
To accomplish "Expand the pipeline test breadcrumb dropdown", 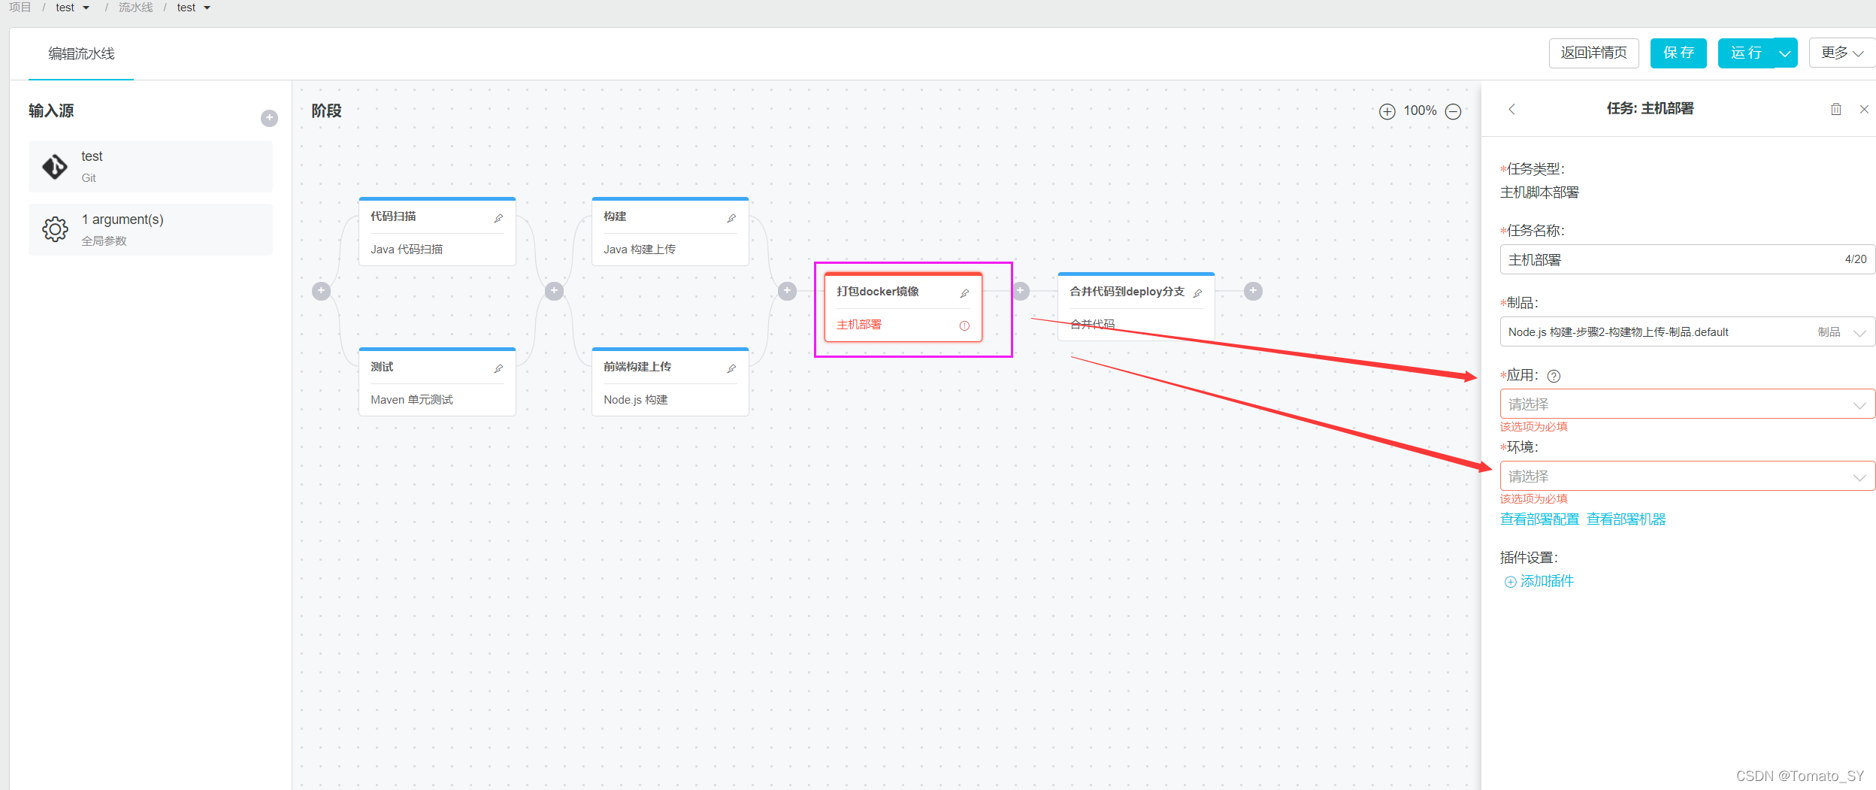I will [207, 8].
